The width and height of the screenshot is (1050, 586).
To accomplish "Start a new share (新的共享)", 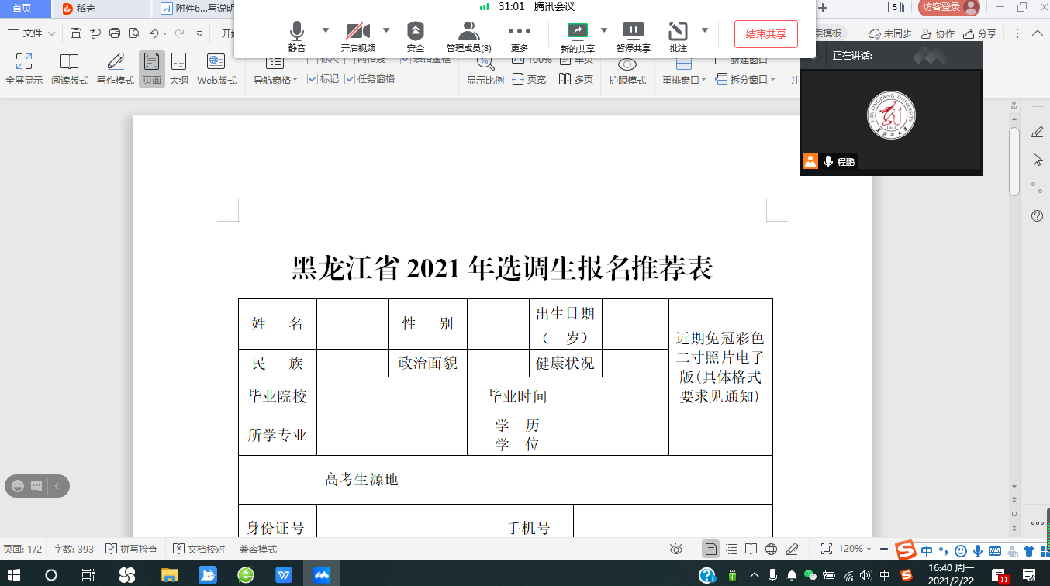I will (578, 36).
